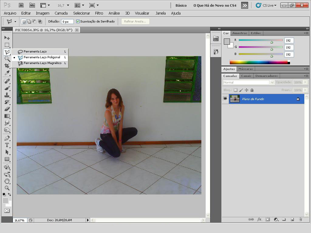Select the History Brush tool

pos(7,102)
